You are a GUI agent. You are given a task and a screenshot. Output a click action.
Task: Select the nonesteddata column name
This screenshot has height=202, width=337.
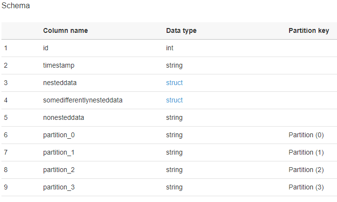click(x=63, y=117)
